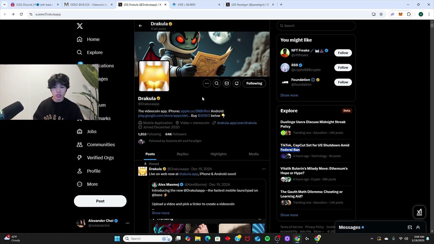This screenshot has width=434, height=244.
Task: Open the MetaMask fox extension
Action: point(400,14)
